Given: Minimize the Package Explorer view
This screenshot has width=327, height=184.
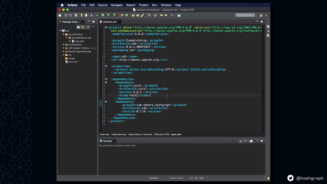Looking at the screenshot, I should [89, 21].
